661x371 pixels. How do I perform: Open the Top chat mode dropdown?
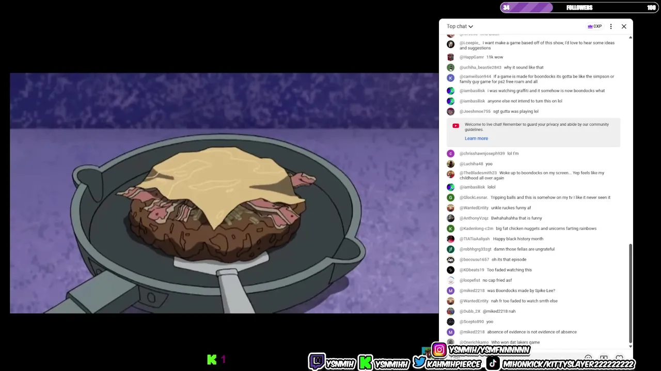click(460, 26)
